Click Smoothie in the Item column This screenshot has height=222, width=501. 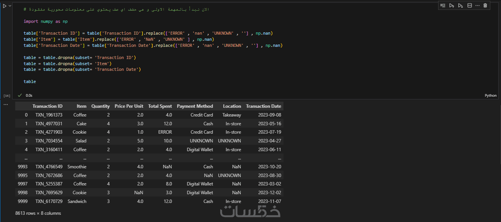(77, 167)
